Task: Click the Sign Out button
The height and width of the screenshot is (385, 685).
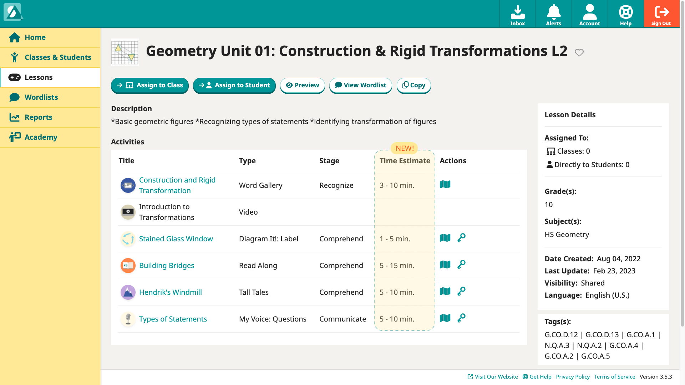Action: (x=661, y=14)
